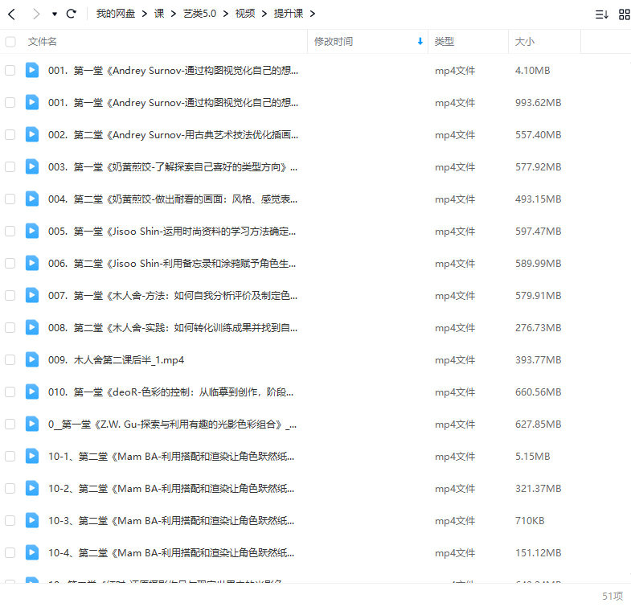Sort by 大小 column header
This screenshot has height=607, width=631.
click(525, 42)
